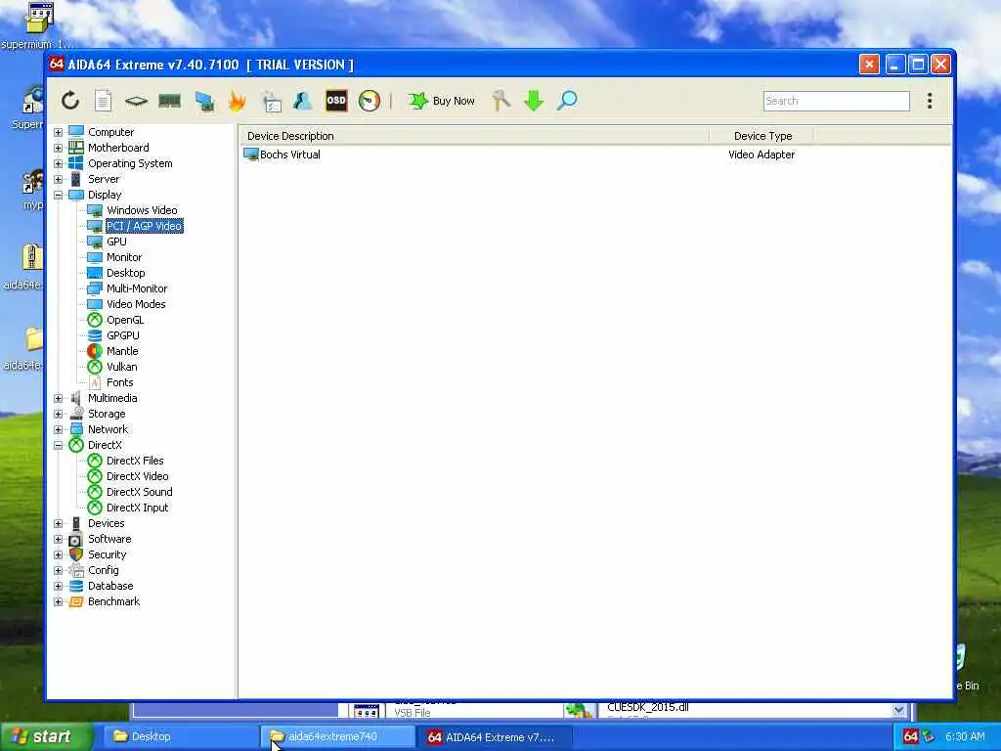Image resolution: width=1001 pixels, height=751 pixels.
Task: Open the Report toolbar icon
Action: pos(103,101)
